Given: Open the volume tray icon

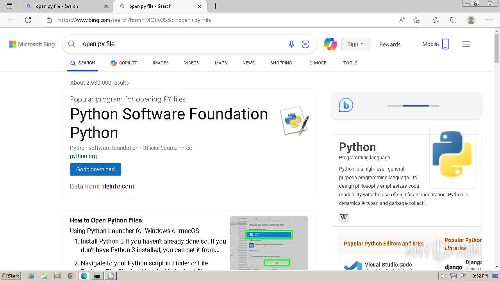Looking at the screenshot, I should 444,276.
